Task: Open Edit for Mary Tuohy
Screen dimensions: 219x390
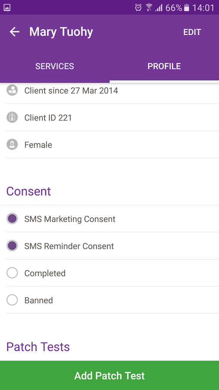Action: click(192, 32)
